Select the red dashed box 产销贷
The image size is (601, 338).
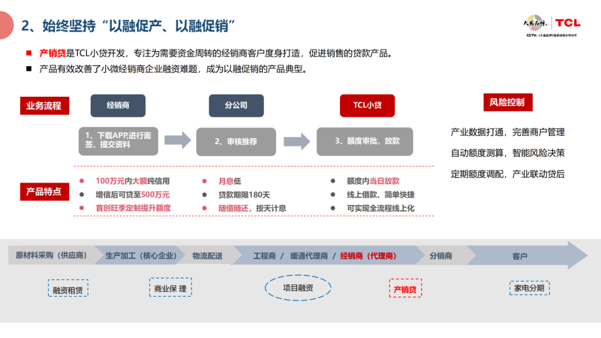(405, 288)
